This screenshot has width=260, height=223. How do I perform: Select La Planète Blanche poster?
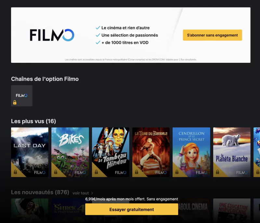pos(232,152)
